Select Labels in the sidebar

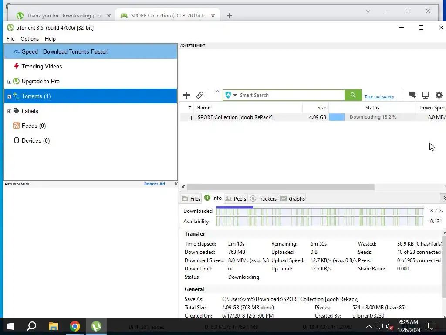coord(30,111)
